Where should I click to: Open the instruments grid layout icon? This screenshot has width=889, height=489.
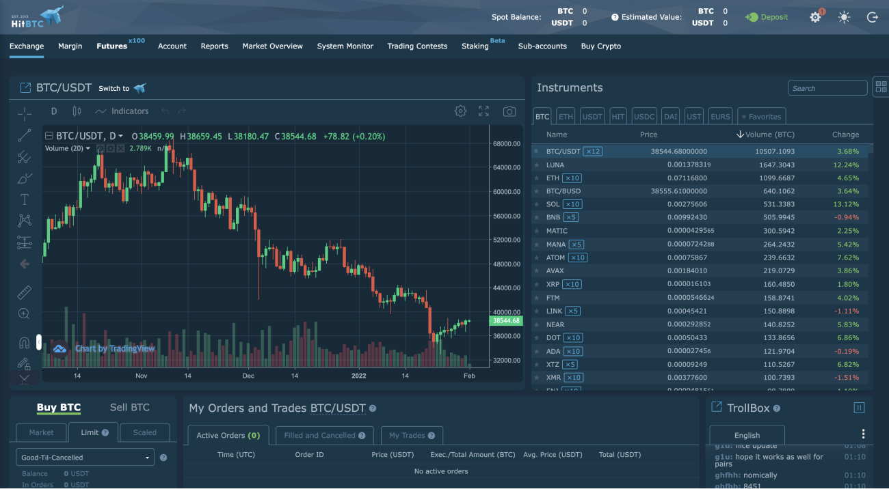coord(881,87)
